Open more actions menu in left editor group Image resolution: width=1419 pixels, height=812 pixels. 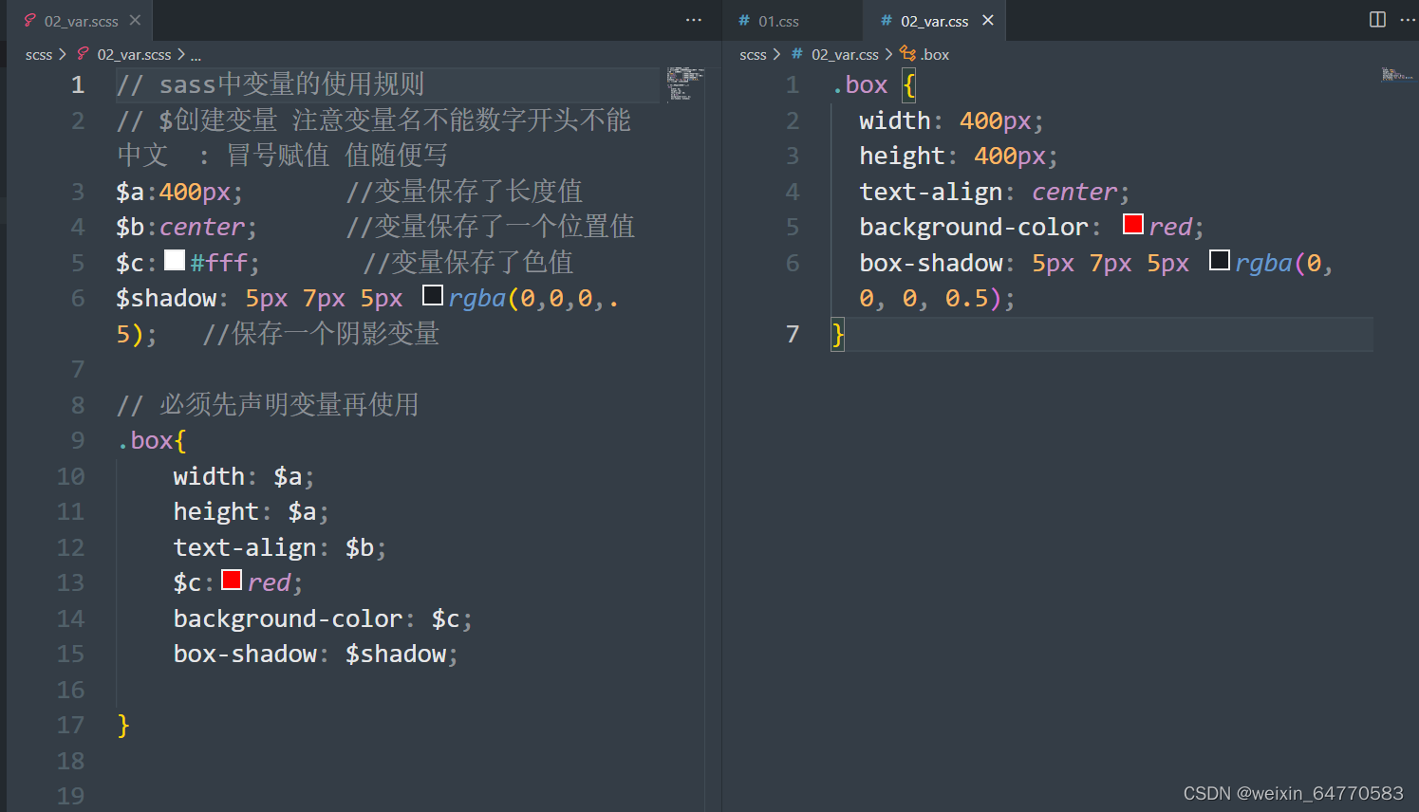693,20
